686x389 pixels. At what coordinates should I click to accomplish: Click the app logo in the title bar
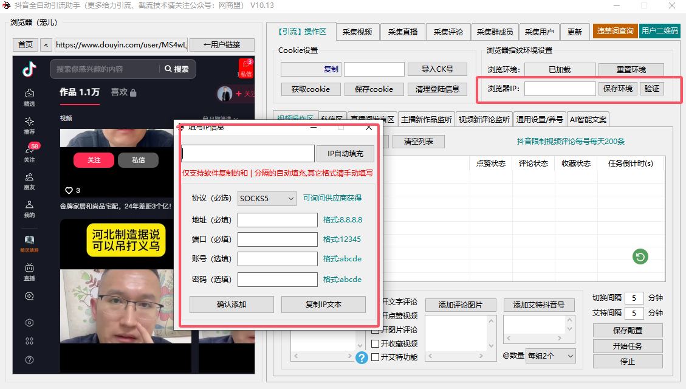pyautogui.click(x=6, y=5)
